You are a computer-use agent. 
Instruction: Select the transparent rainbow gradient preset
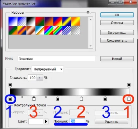58,30
